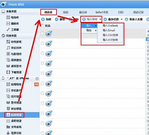
Task: Switch to the 短信 tab
Action: (x=66, y=12)
